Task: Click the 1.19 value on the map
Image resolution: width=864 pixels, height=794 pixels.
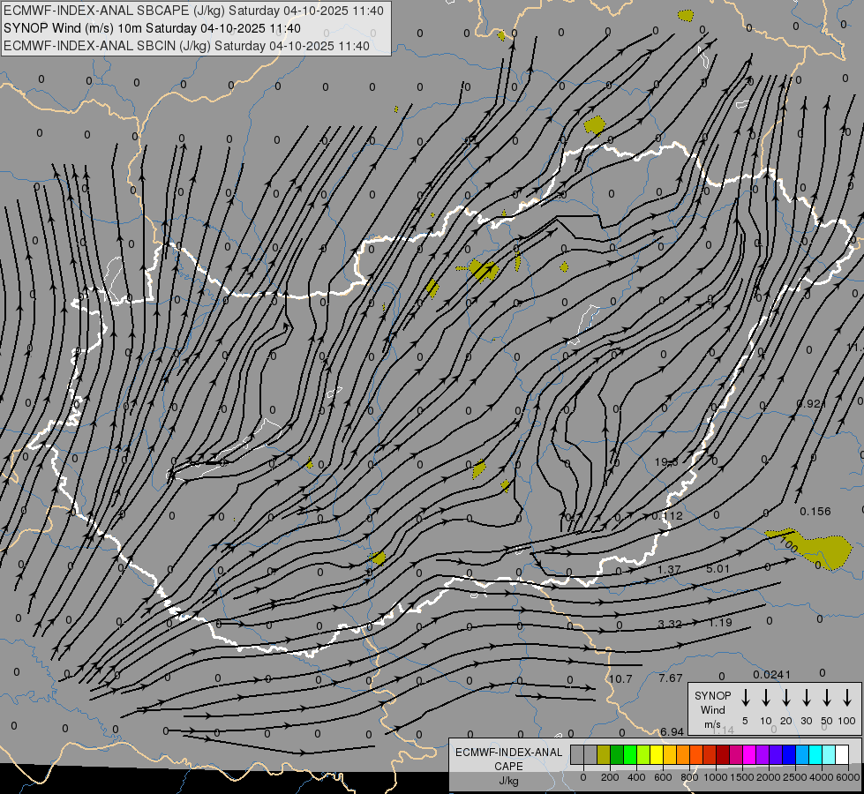Action: pyautogui.click(x=720, y=623)
